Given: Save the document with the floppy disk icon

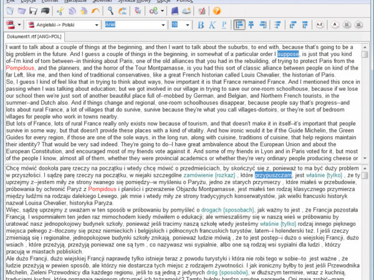Looking at the screenshot, I should point(32,11).
